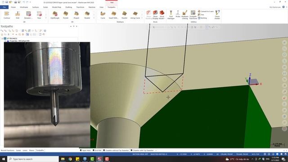288x162 pixels.
Task: Click Undo in quick access toolbar
Action: click(24, 2)
